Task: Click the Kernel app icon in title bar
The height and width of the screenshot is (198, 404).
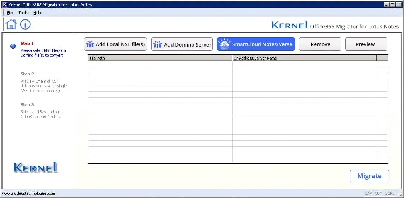Action: (5, 4)
